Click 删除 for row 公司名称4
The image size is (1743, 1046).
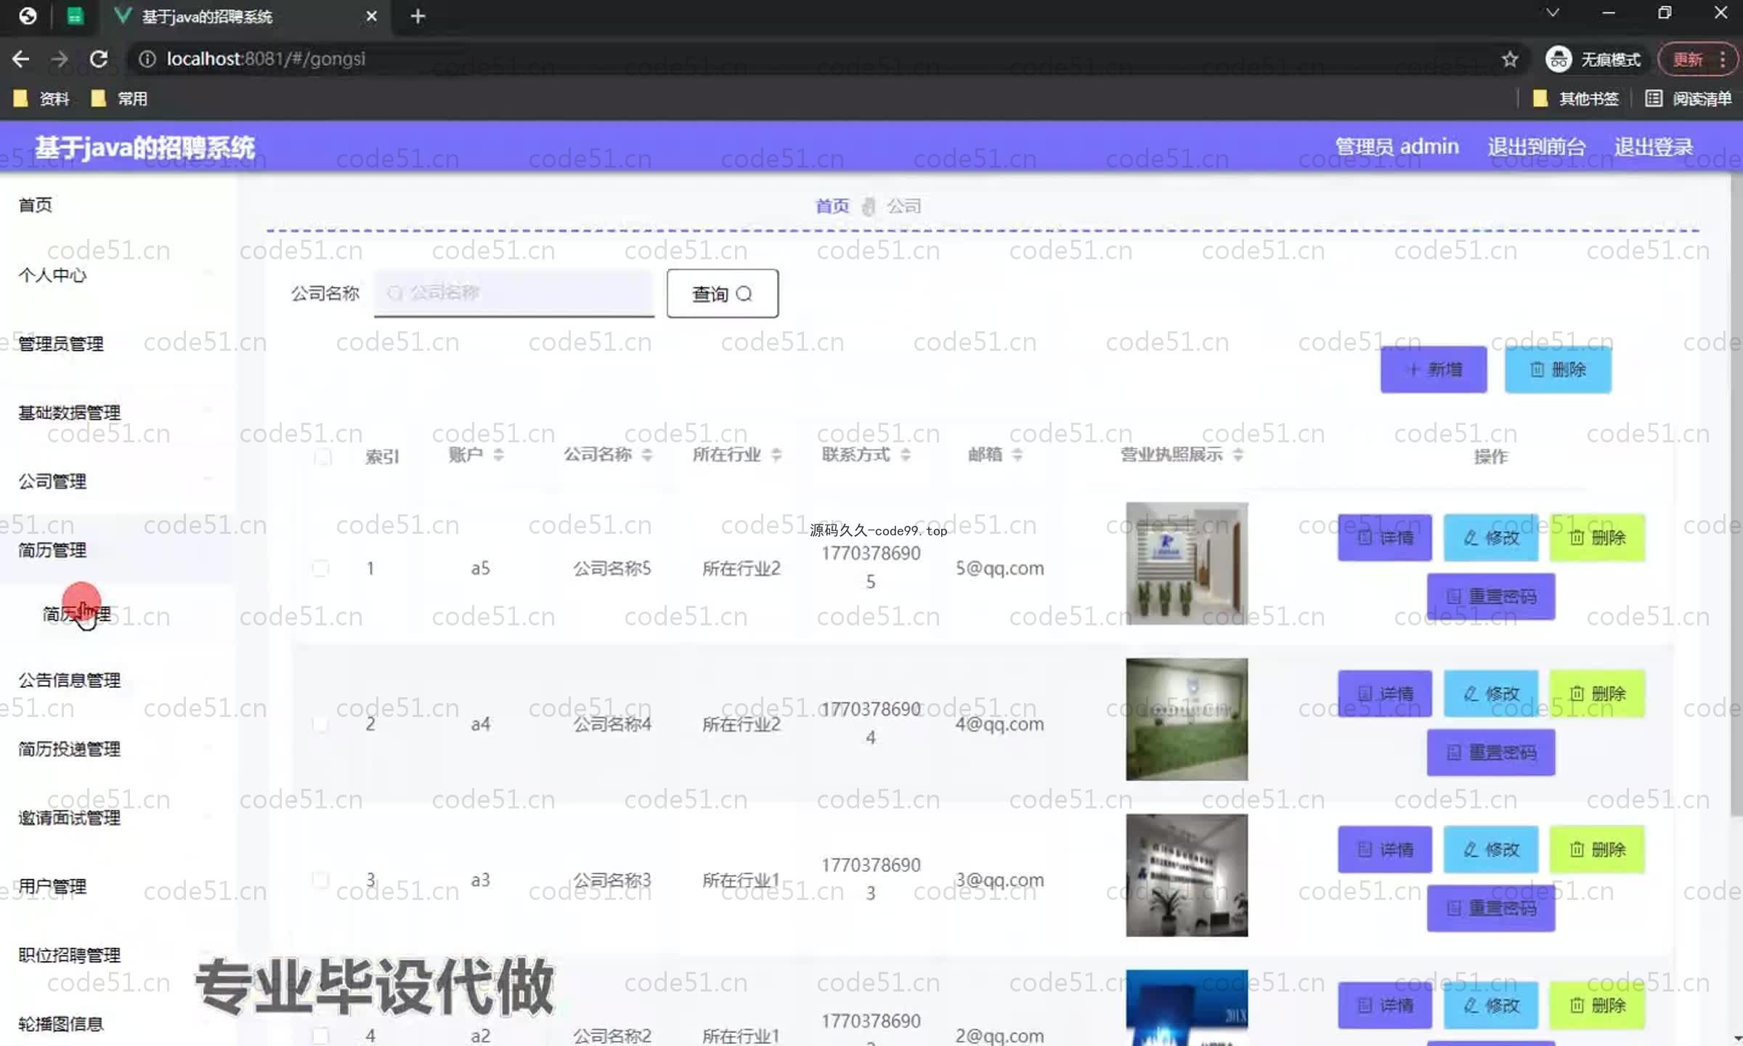click(x=1597, y=694)
